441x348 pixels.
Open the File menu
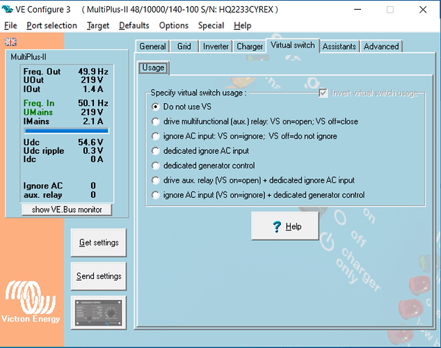point(10,26)
